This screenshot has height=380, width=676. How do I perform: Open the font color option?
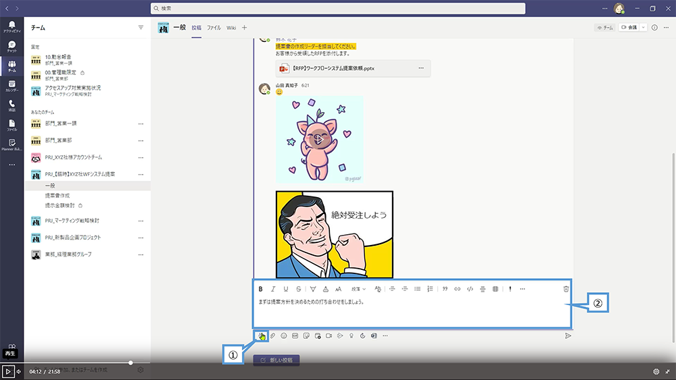point(326,289)
